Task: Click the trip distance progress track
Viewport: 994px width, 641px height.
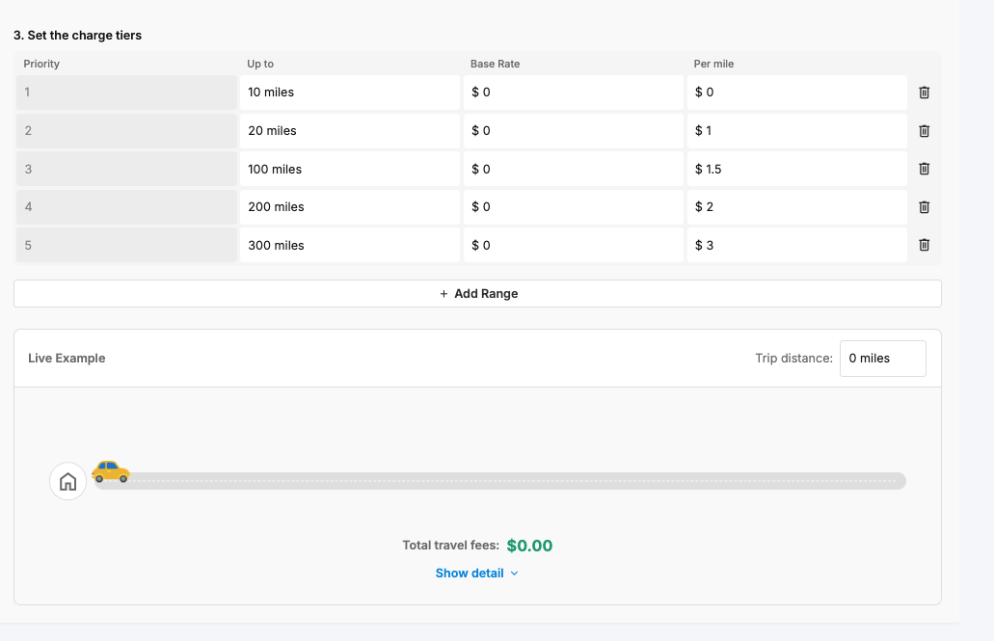Action: [x=500, y=481]
